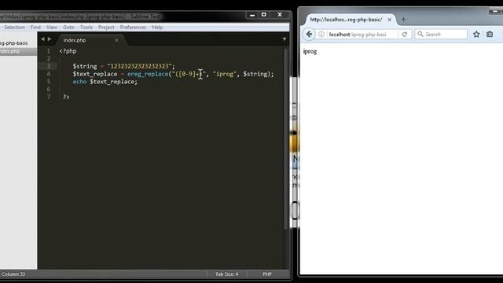Click line number 7 in gutter
This screenshot has width=503, height=283.
[49, 97]
